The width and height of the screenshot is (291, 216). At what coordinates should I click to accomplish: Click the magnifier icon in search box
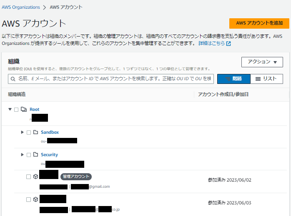[13, 79]
